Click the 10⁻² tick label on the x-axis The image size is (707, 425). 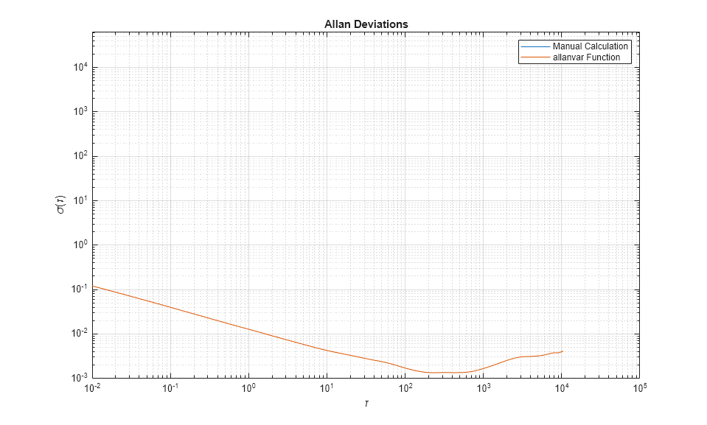[91, 388]
